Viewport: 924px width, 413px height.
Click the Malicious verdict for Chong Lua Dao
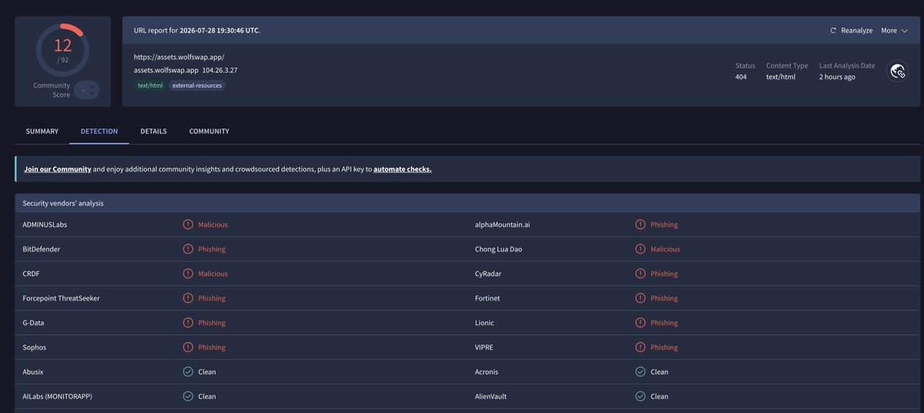point(665,249)
